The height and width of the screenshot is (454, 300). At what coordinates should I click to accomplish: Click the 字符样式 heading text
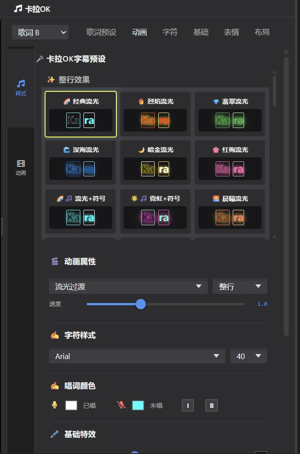point(80,335)
